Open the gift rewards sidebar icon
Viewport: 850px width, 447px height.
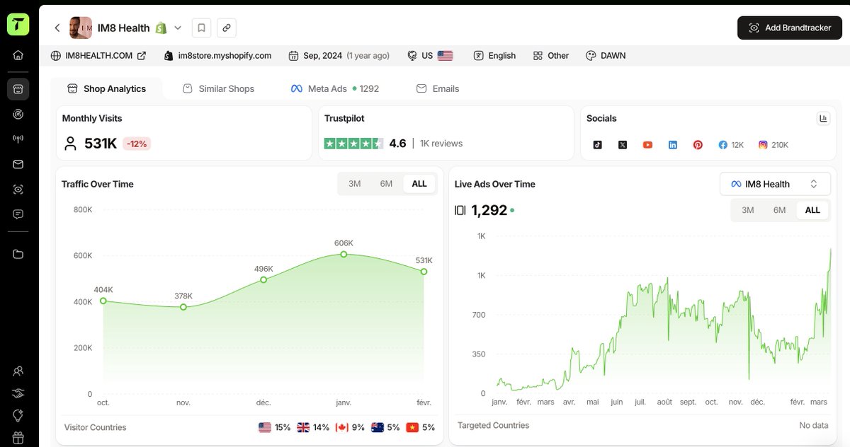pos(18,437)
